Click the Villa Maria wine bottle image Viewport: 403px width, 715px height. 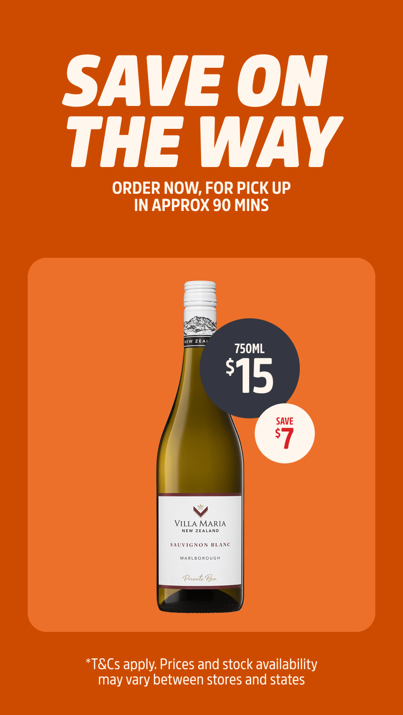(200, 446)
